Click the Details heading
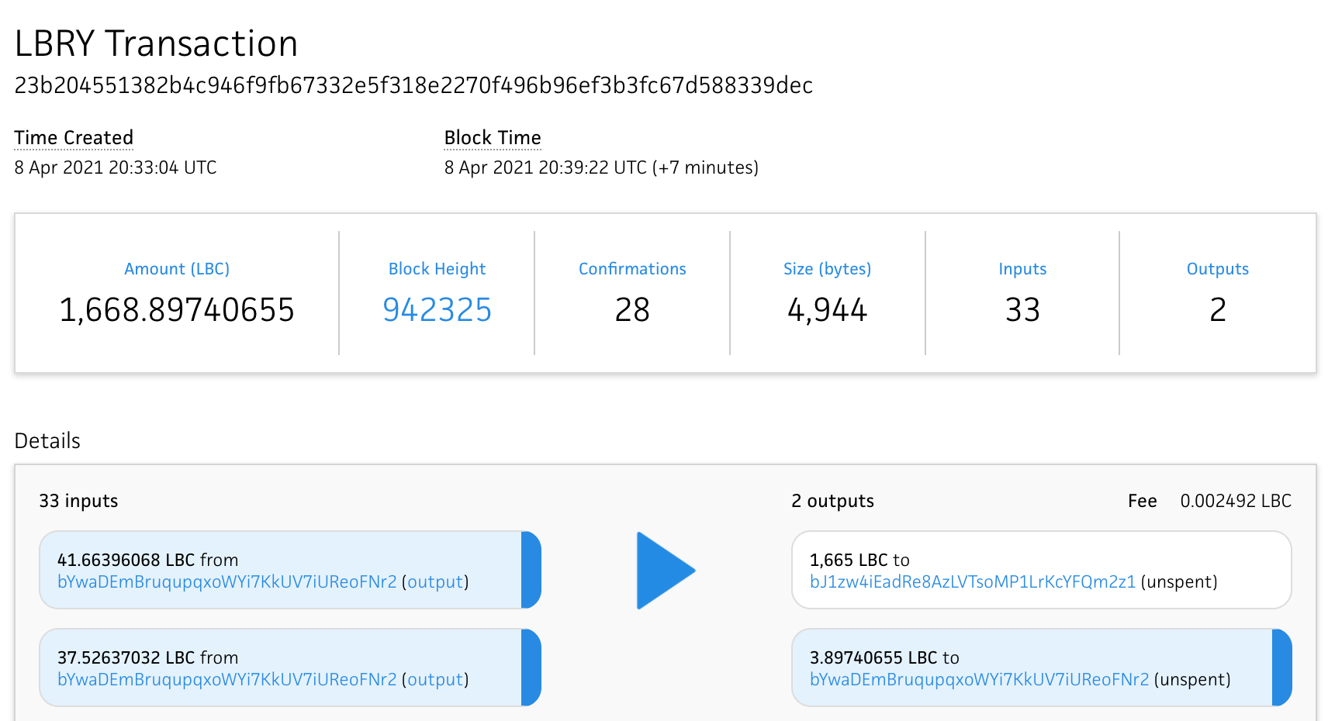The height and width of the screenshot is (721, 1328). point(47,441)
